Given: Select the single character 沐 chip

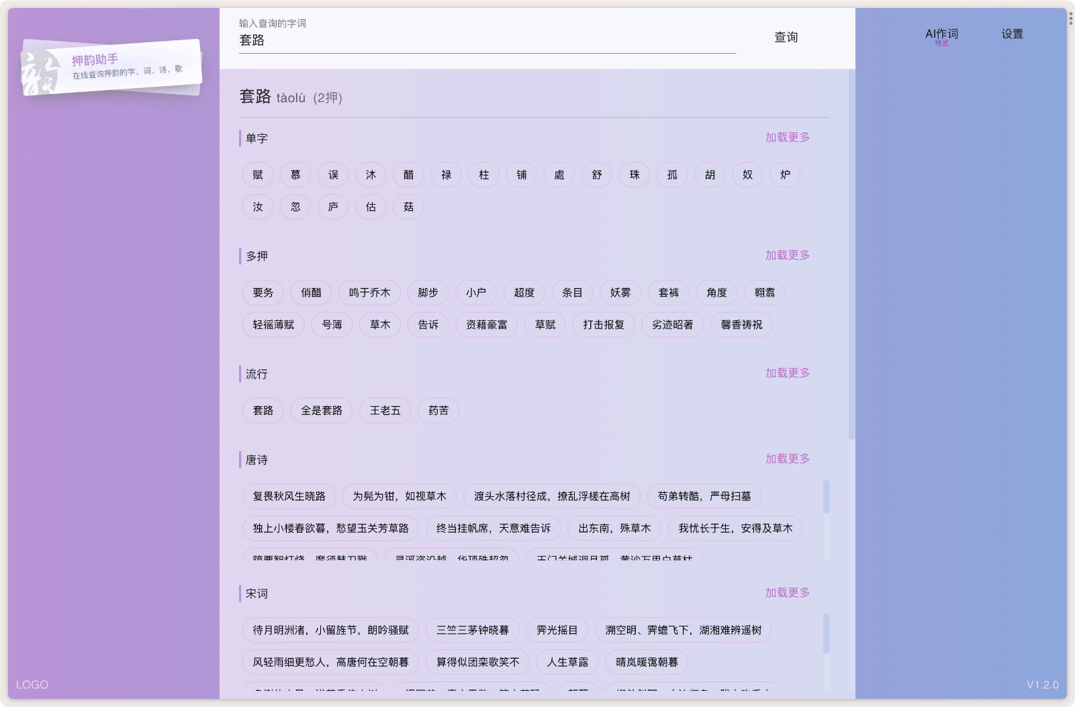Looking at the screenshot, I should [371, 175].
